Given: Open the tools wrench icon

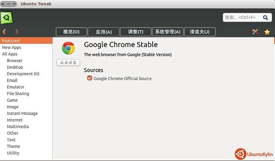Looking at the screenshot, I should [255, 32].
